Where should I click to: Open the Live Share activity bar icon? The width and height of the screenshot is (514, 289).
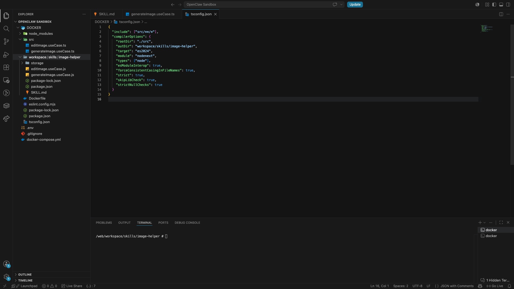(x=6, y=119)
